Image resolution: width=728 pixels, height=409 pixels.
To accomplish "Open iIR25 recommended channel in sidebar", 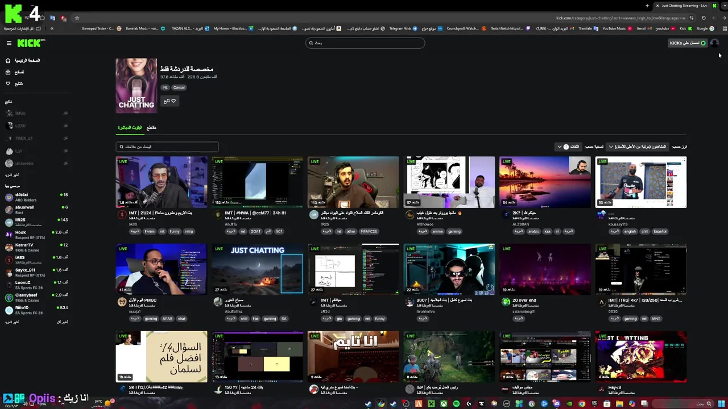I will click(x=36, y=222).
